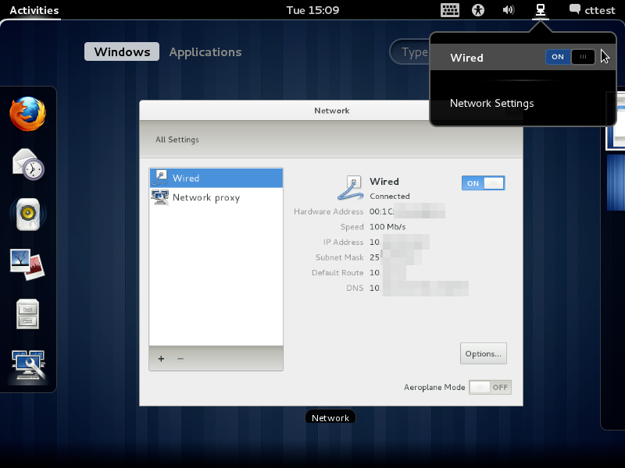The height and width of the screenshot is (468, 625).
Task: Open the Files cabinet icon in dash
Action: coord(27,314)
